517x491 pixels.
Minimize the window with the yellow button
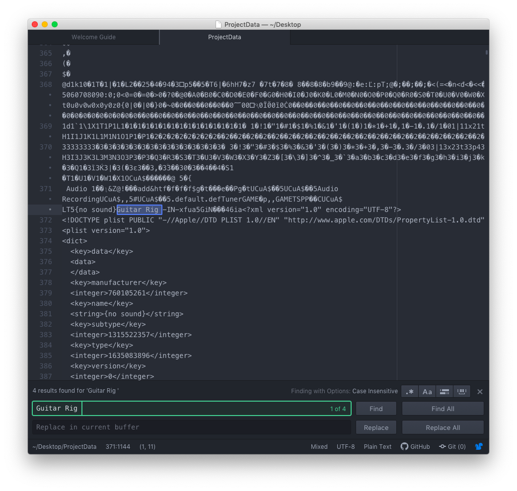45,24
